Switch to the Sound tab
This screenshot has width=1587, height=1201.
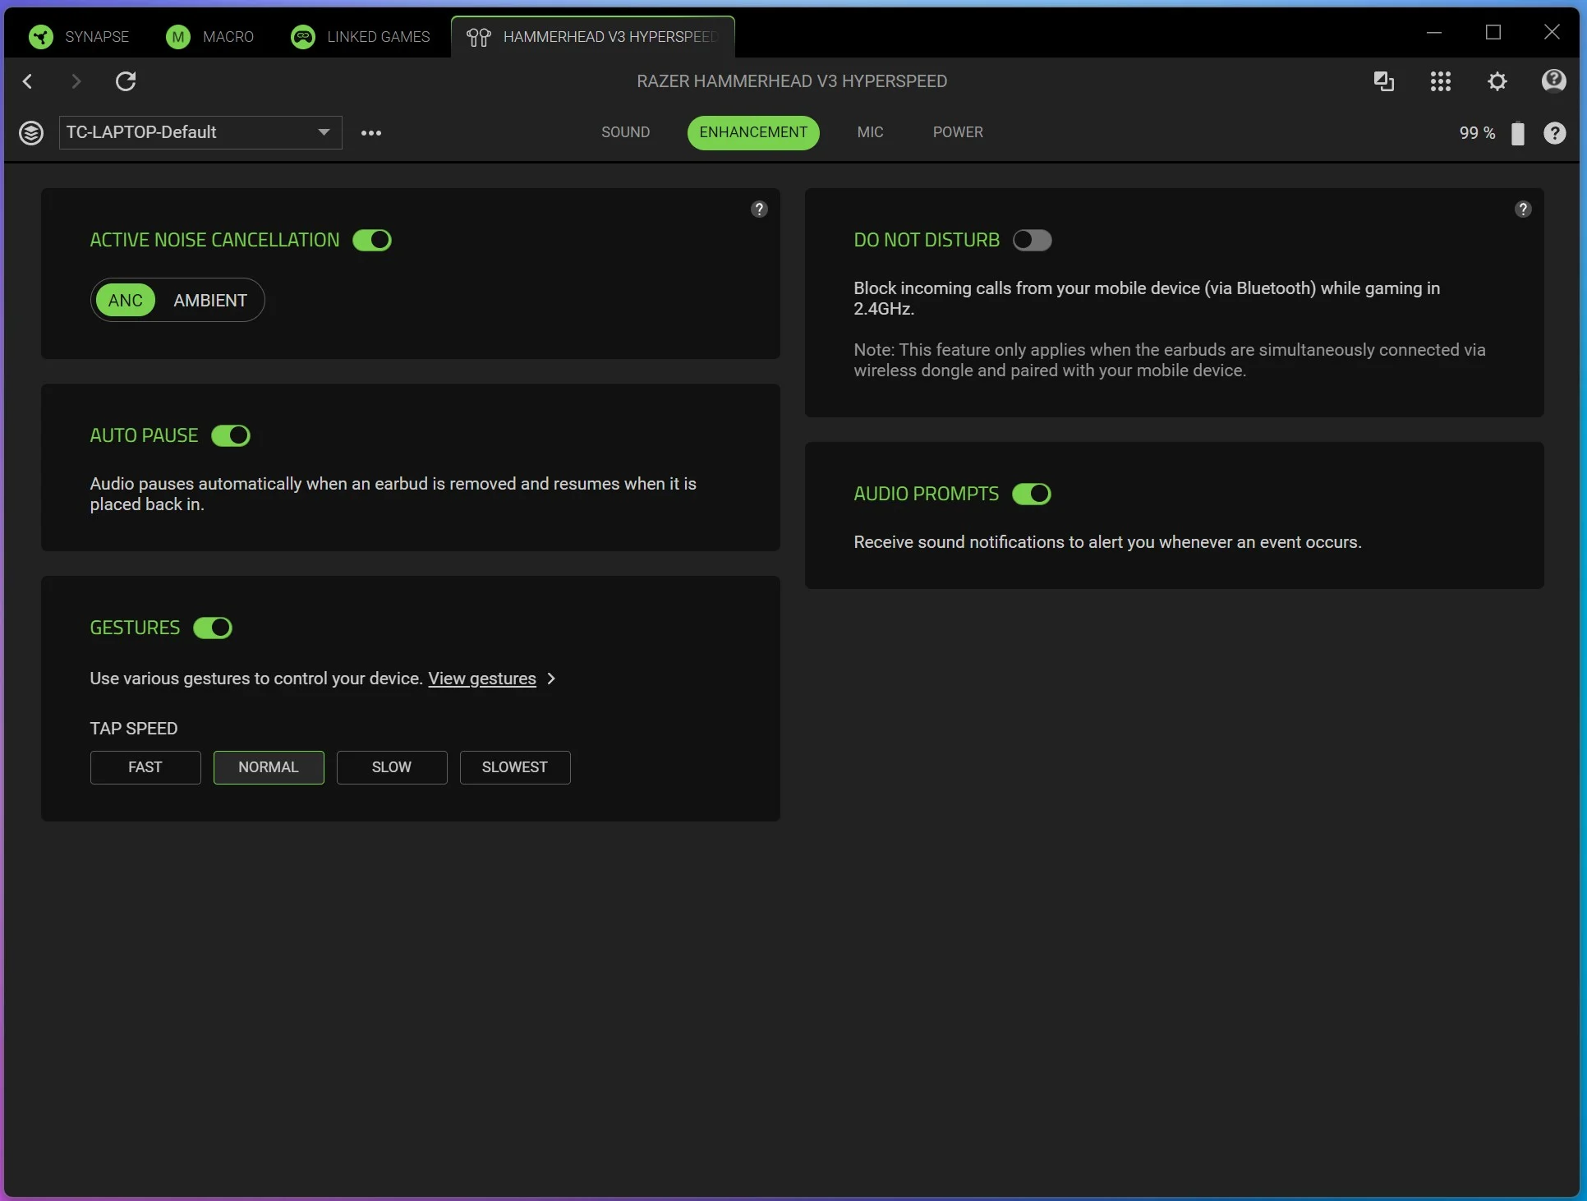pos(625,132)
